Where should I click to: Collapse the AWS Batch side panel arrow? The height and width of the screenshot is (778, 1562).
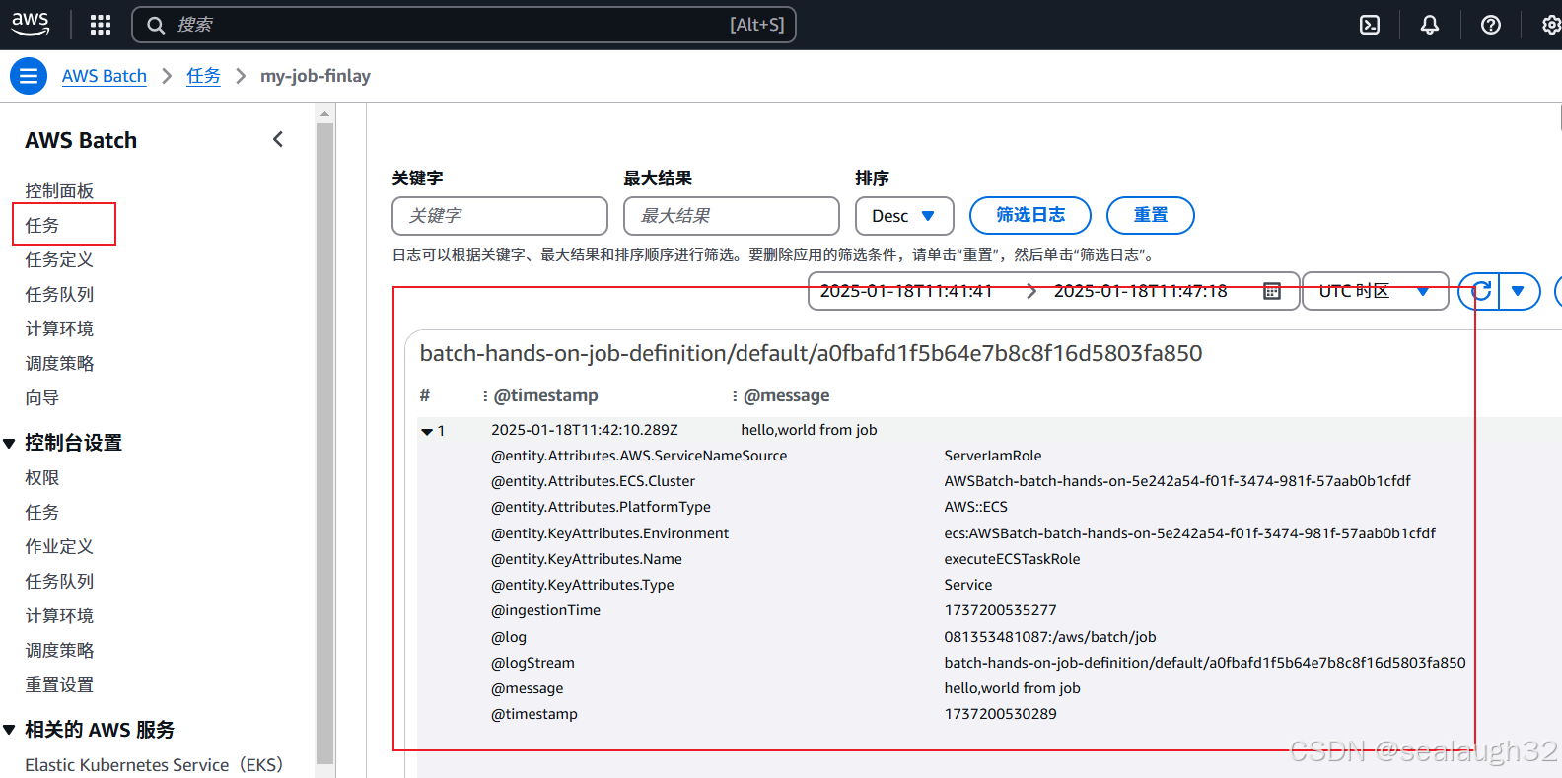pos(278,139)
